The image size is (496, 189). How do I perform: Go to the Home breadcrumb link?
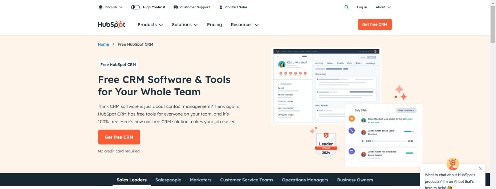pyautogui.click(x=103, y=44)
